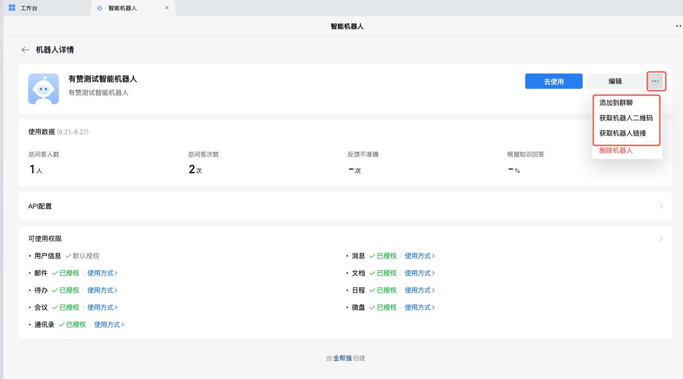Open 使用方式 link for 文档

420,273
